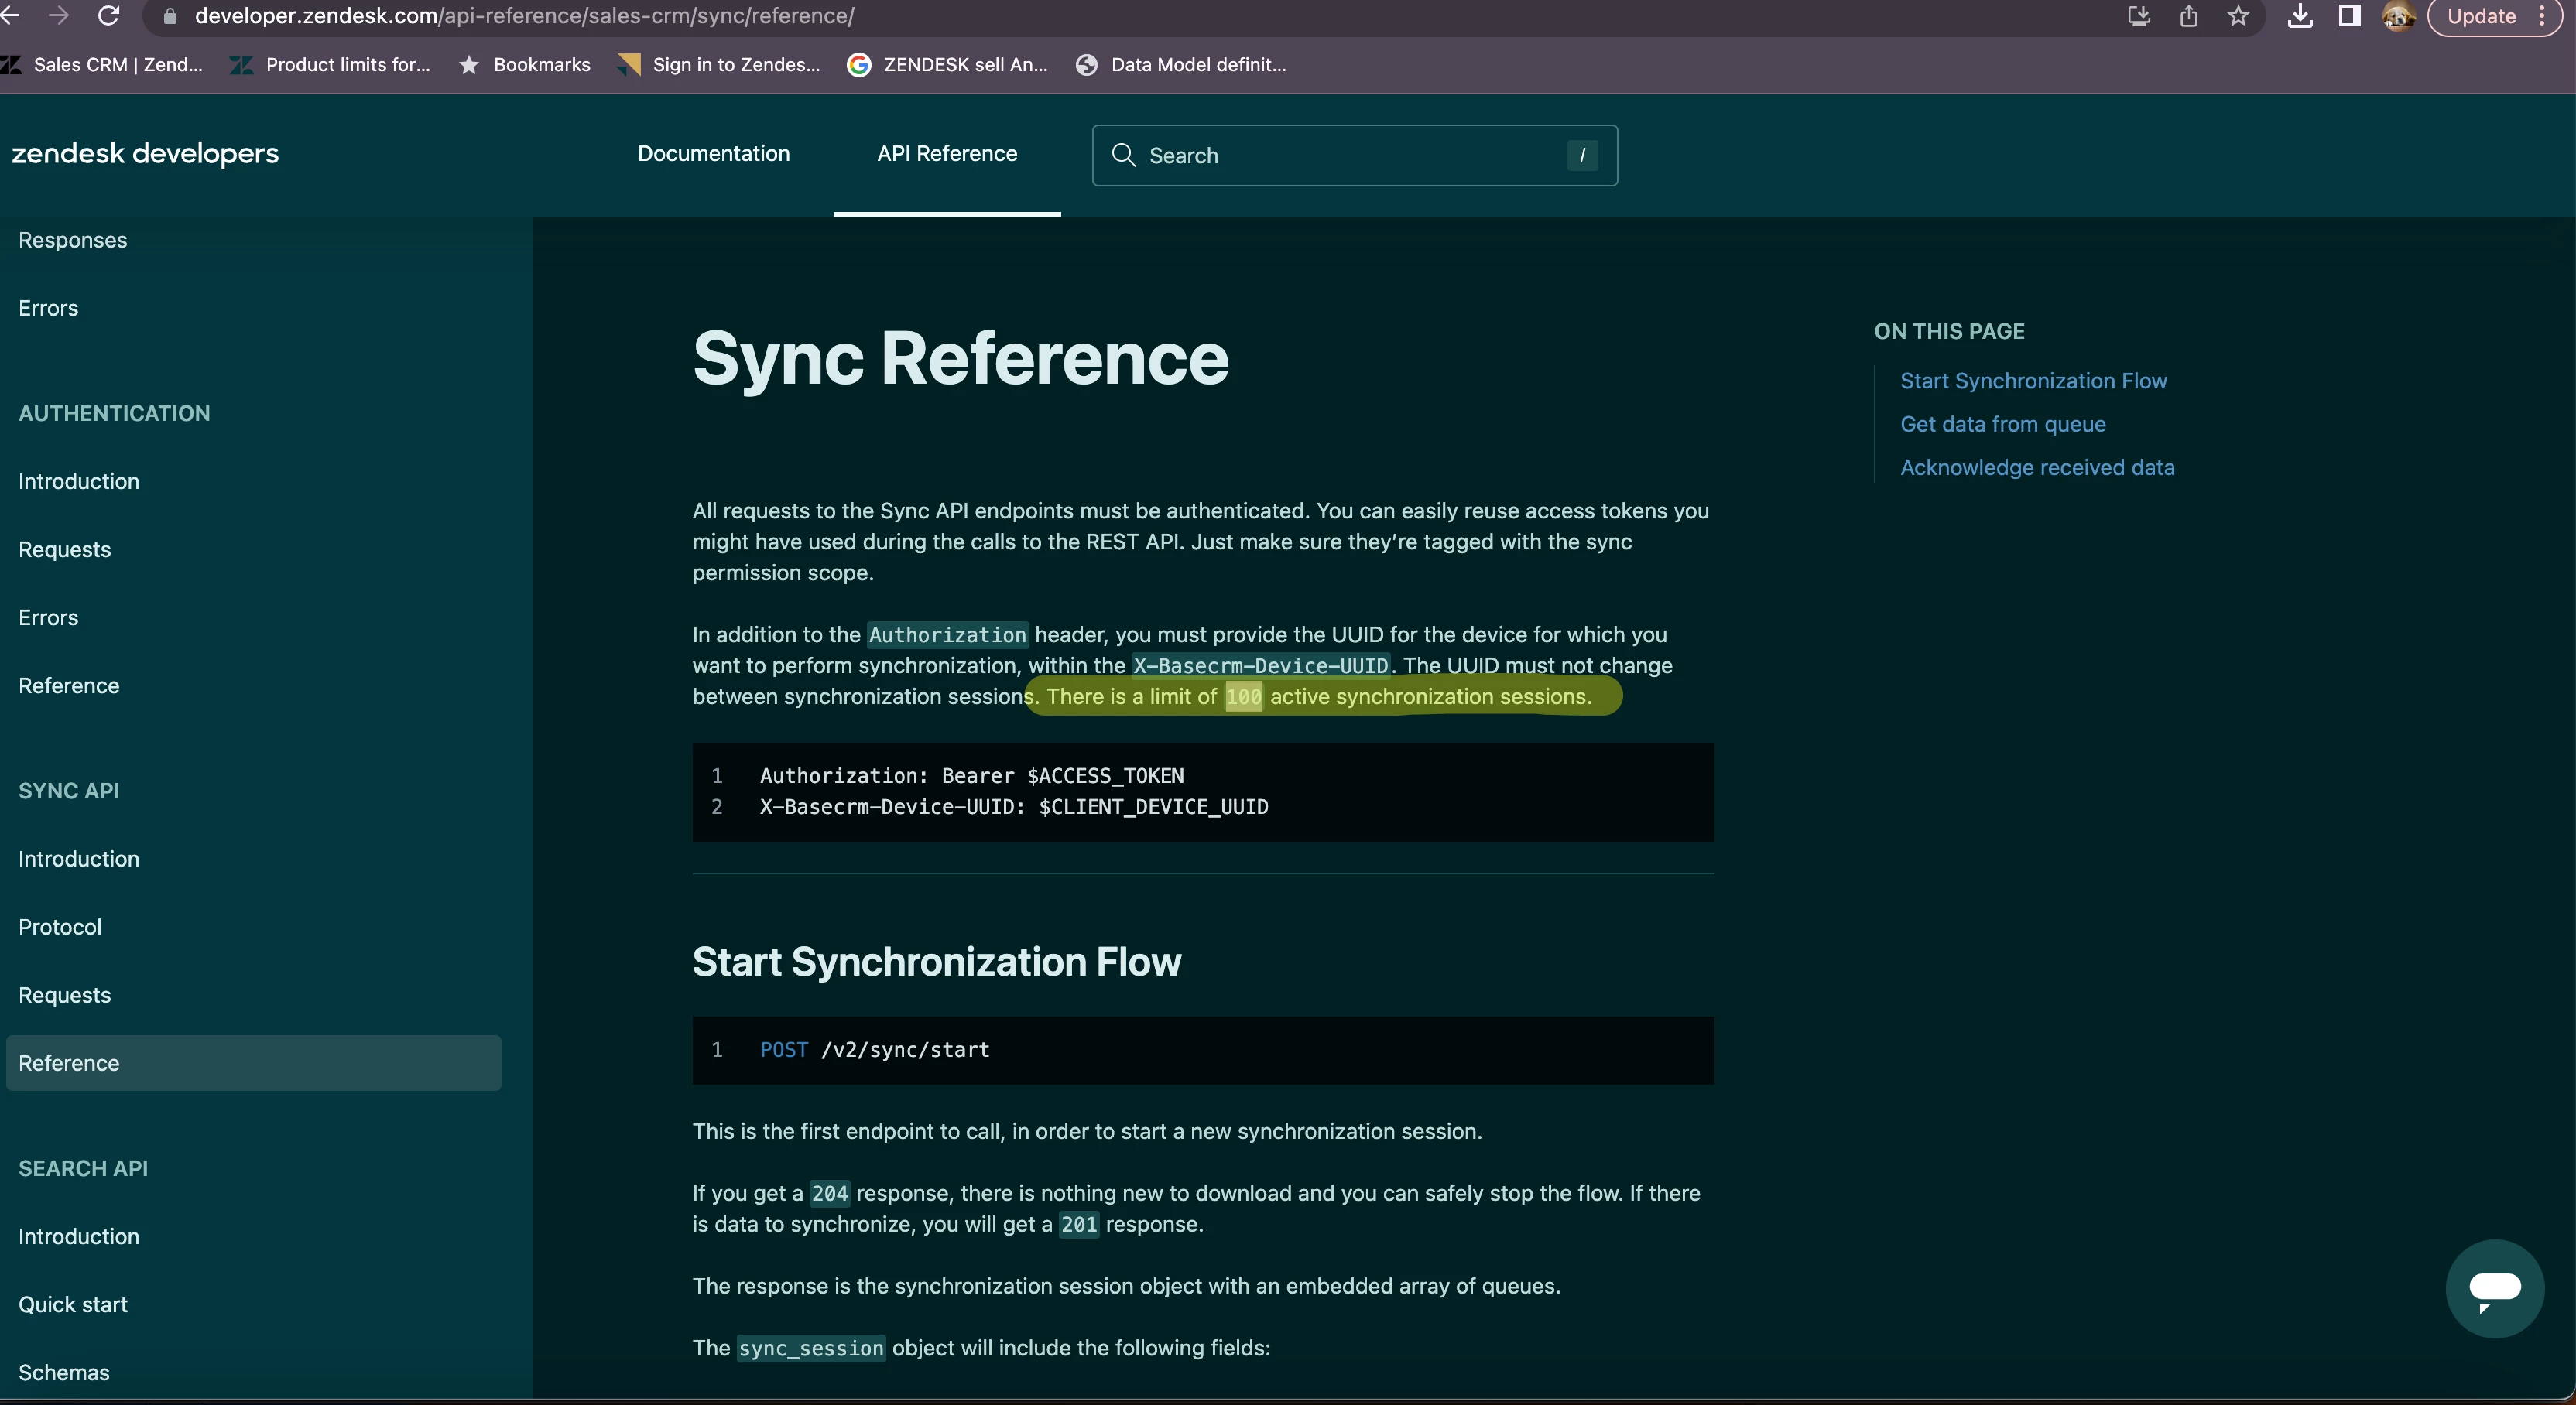The image size is (2576, 1405).
Task: Open the chat support bubble icon
Action: click(2494, 1288)
